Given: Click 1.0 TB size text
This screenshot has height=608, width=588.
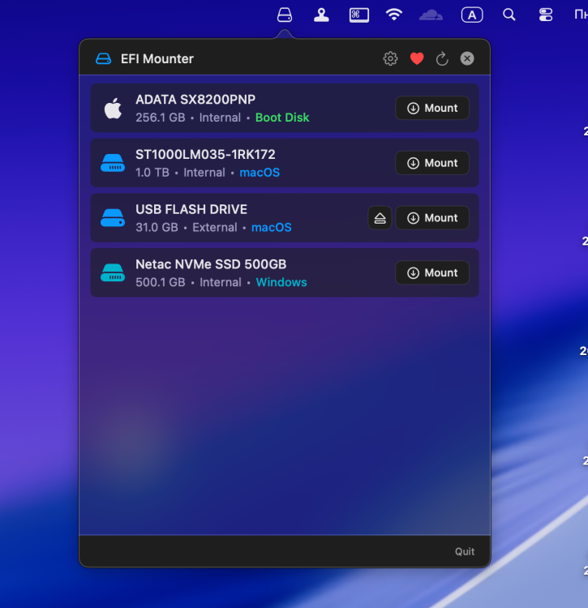Looking at the screenshot, I should coord(152,173).
